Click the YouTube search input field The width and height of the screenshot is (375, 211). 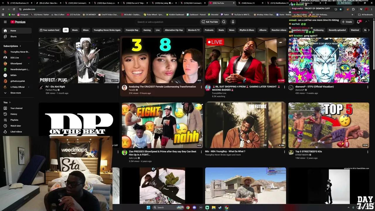pos(167,22)
